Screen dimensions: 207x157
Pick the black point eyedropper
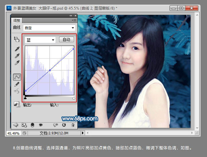pos(17,49)
